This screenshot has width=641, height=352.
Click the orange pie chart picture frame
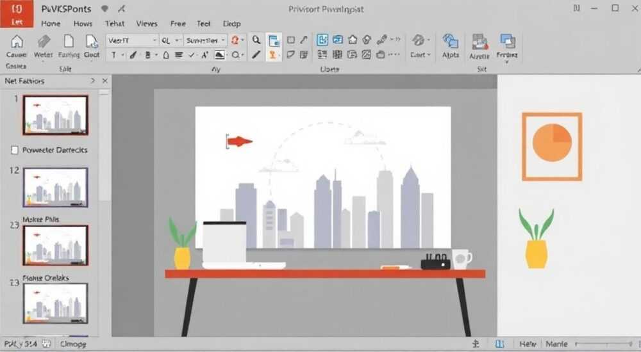[552, 147]
